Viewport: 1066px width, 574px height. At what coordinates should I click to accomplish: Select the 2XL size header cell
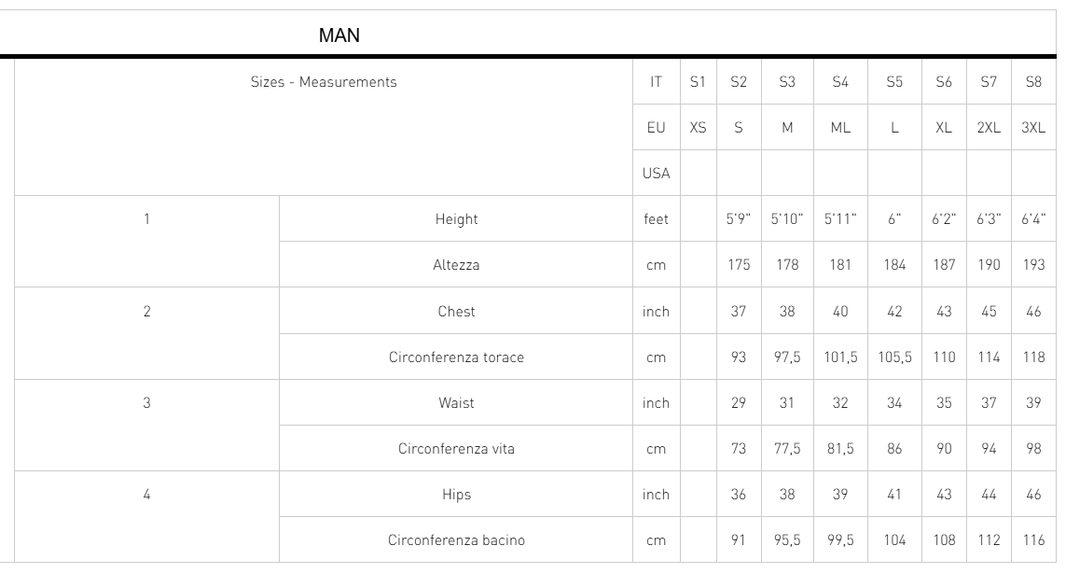click(989, 127)
